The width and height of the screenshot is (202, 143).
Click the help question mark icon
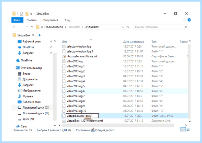pyautogui.click(x=189, y=20)
